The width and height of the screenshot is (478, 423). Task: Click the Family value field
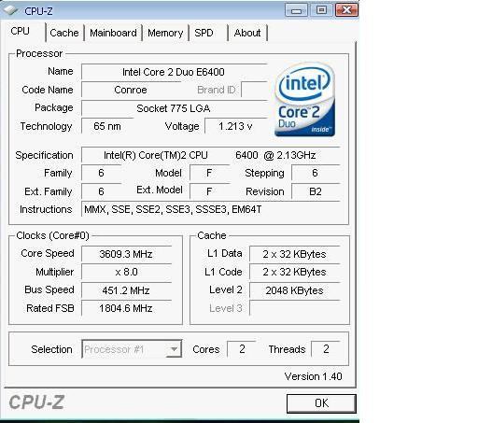click(x=102, y=173)
